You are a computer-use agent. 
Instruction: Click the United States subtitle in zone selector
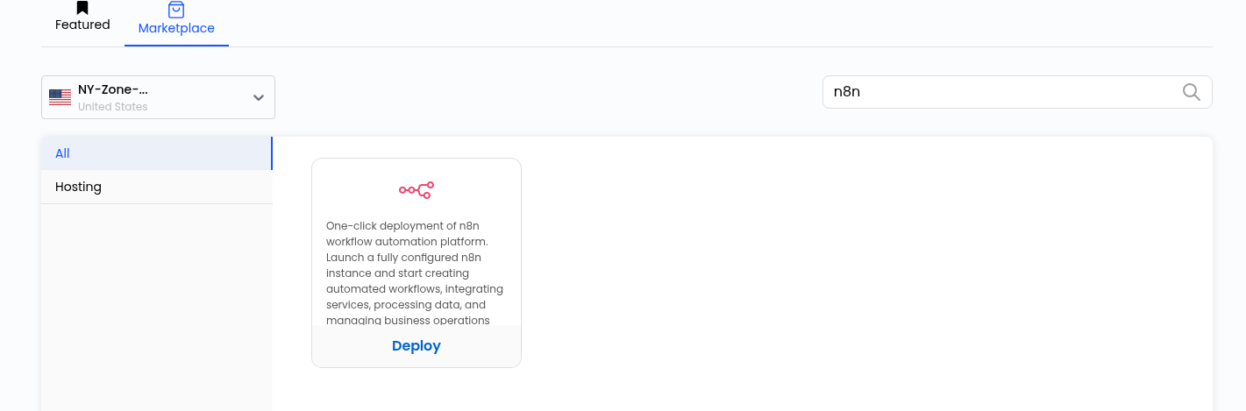click(113, 107)
